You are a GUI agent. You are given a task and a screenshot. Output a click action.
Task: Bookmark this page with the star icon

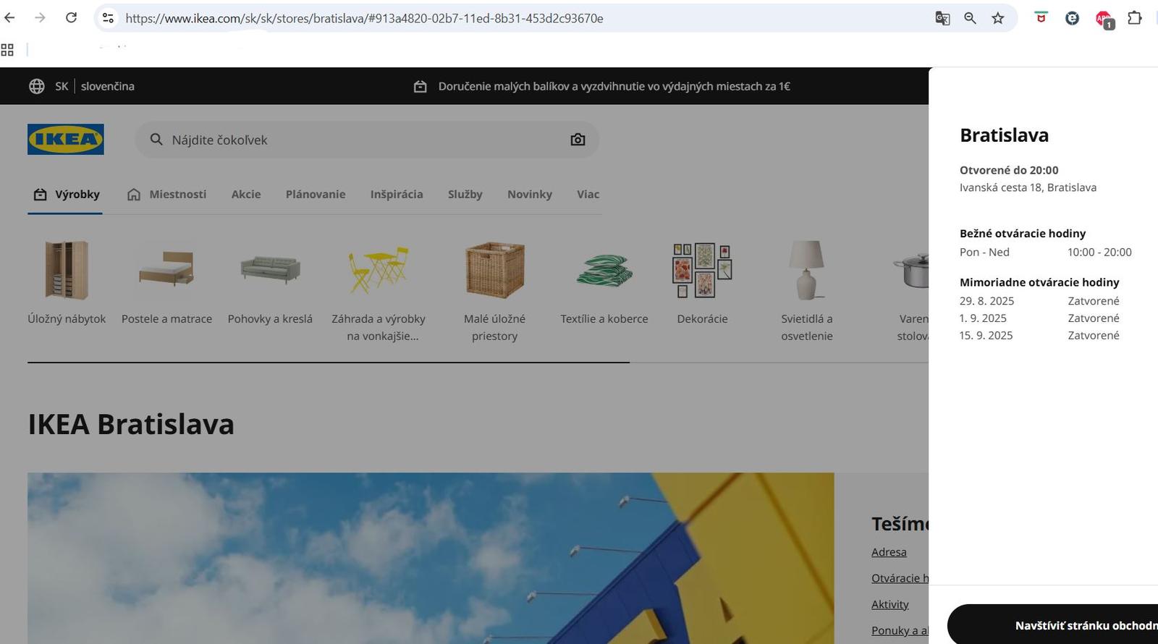click(998, 18)
